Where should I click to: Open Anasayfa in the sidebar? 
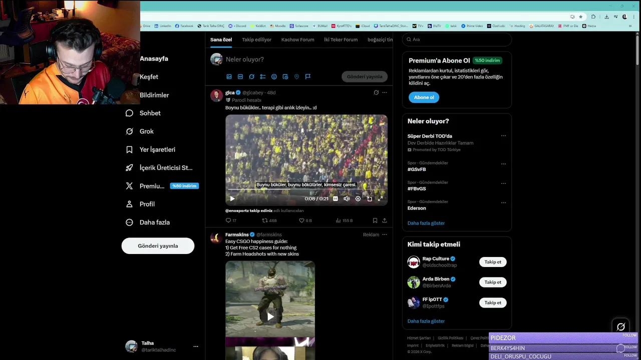pyautogui.click(x=154, y=58)
